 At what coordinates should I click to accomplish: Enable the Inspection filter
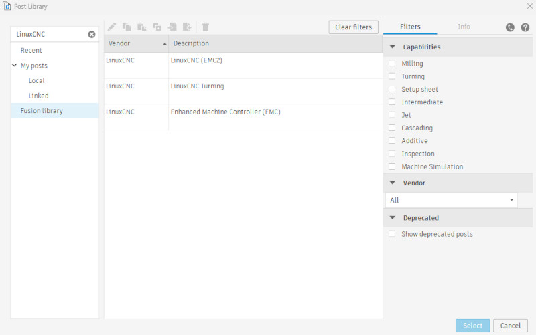[392, 154]
